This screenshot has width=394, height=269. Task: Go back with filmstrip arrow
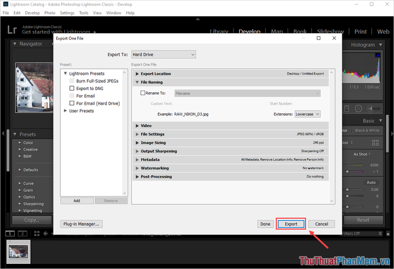tap(46, 234)
